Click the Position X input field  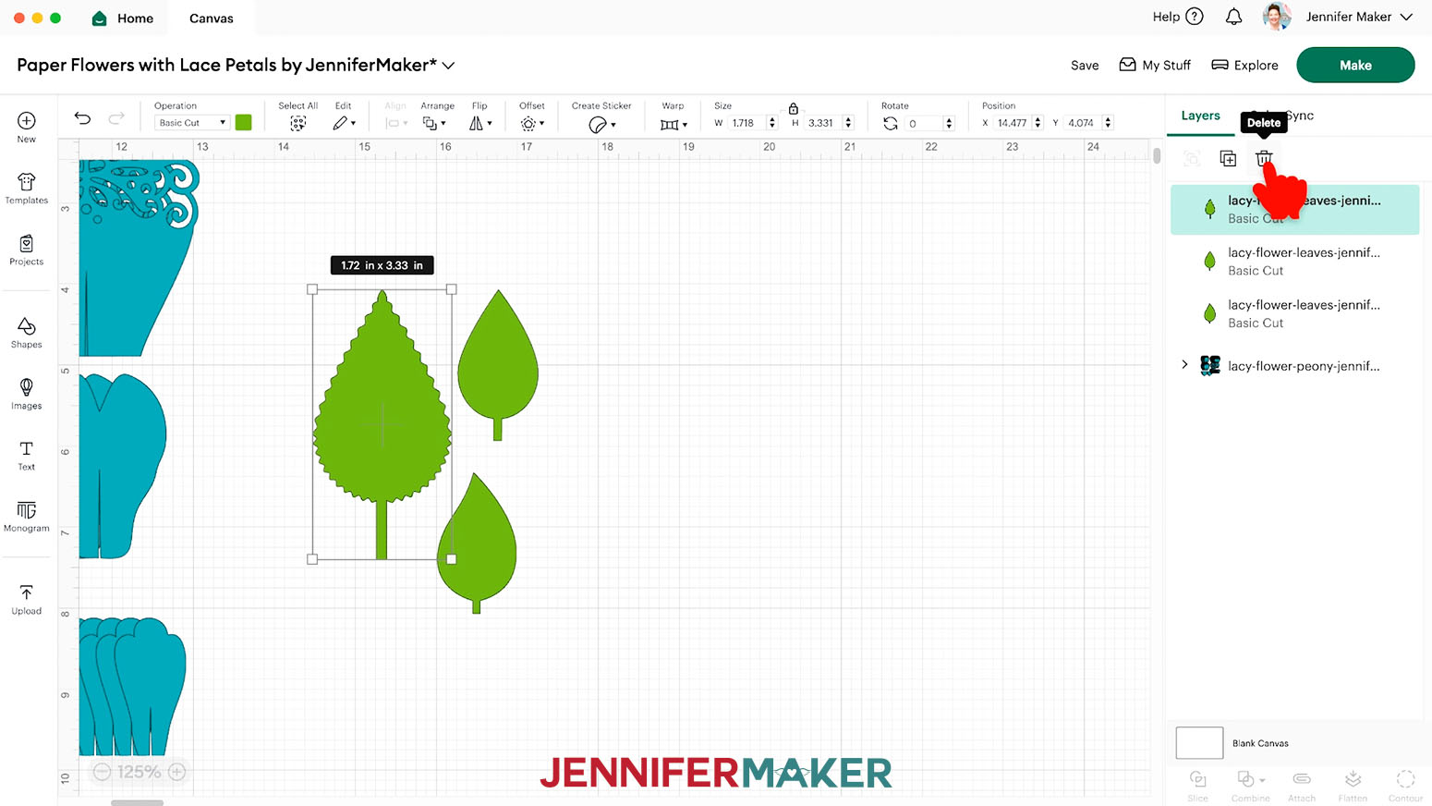1012,123
